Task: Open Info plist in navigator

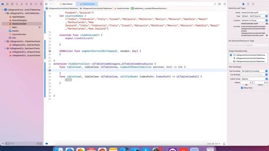Action: coord(14,38)
